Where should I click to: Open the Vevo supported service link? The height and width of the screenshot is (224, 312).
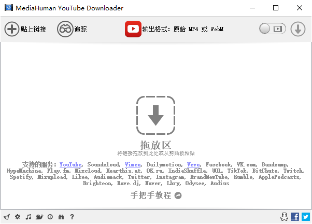[x=194, y=164]
